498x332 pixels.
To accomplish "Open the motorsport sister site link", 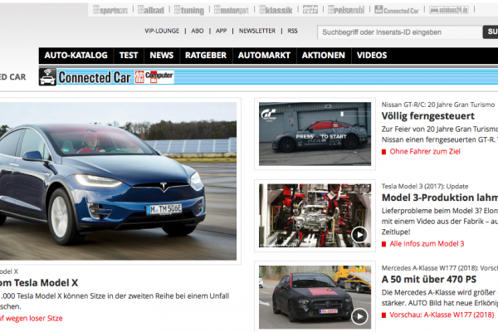I will (232, 10).
